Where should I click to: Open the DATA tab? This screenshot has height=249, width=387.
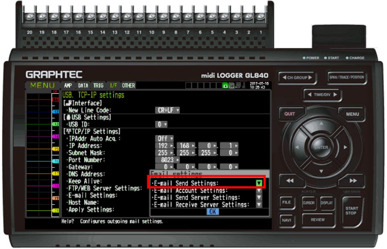pos(83,85)
